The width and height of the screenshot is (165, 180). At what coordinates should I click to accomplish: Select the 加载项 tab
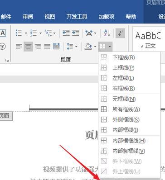[x=107, y=16]
